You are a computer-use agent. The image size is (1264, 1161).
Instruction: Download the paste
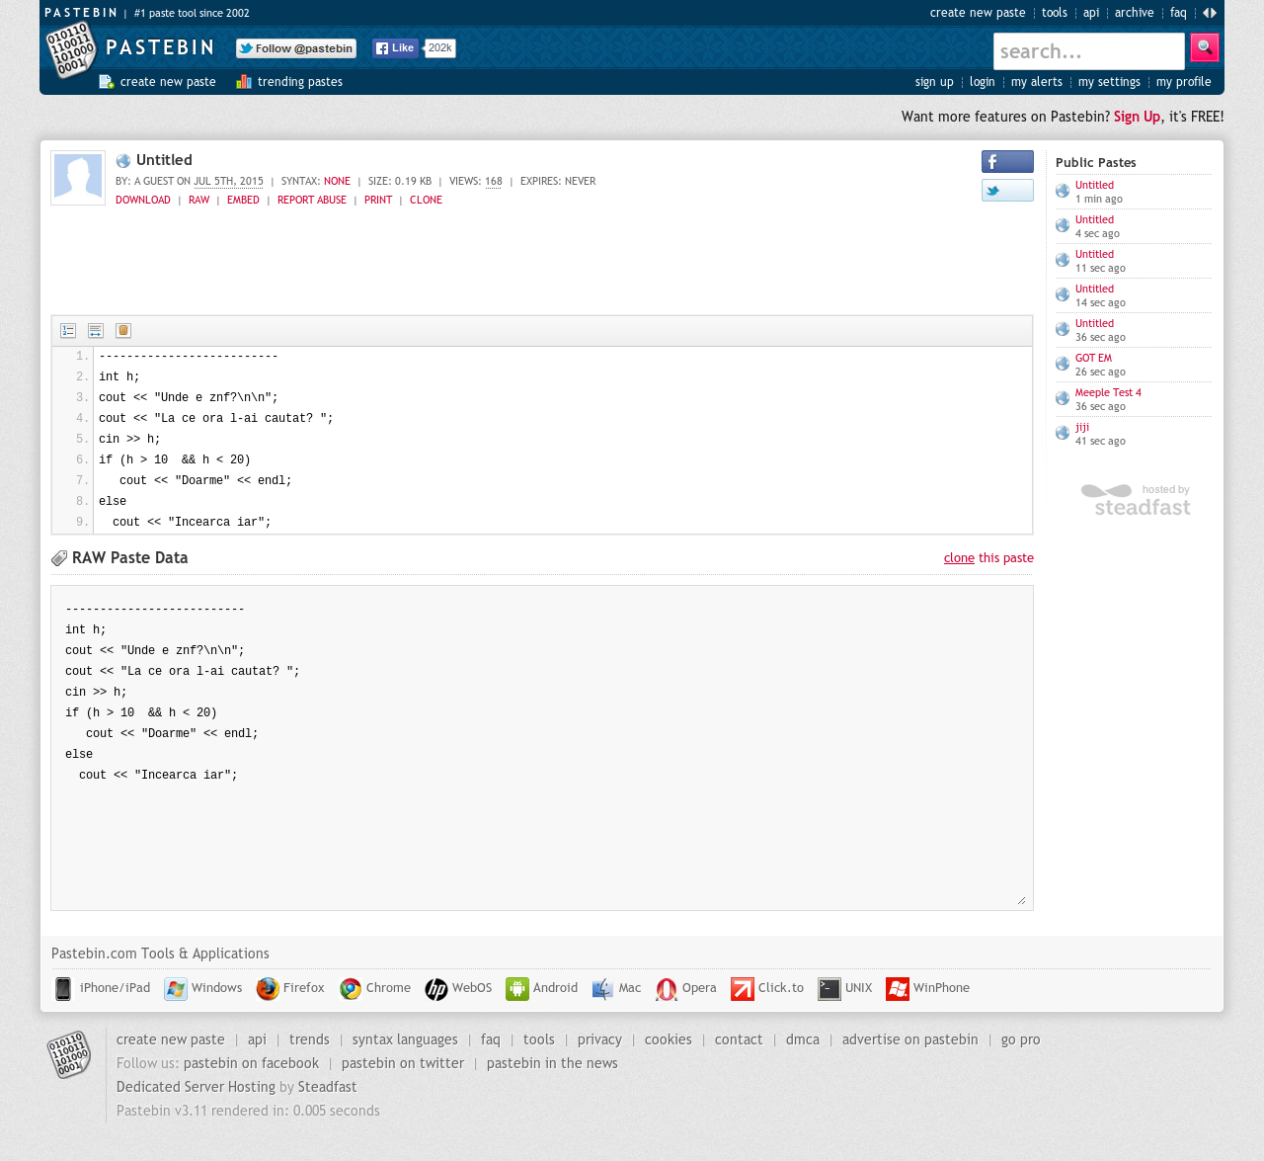[143, 200]
